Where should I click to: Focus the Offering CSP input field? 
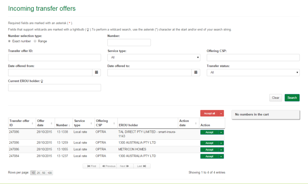point(253,57)
